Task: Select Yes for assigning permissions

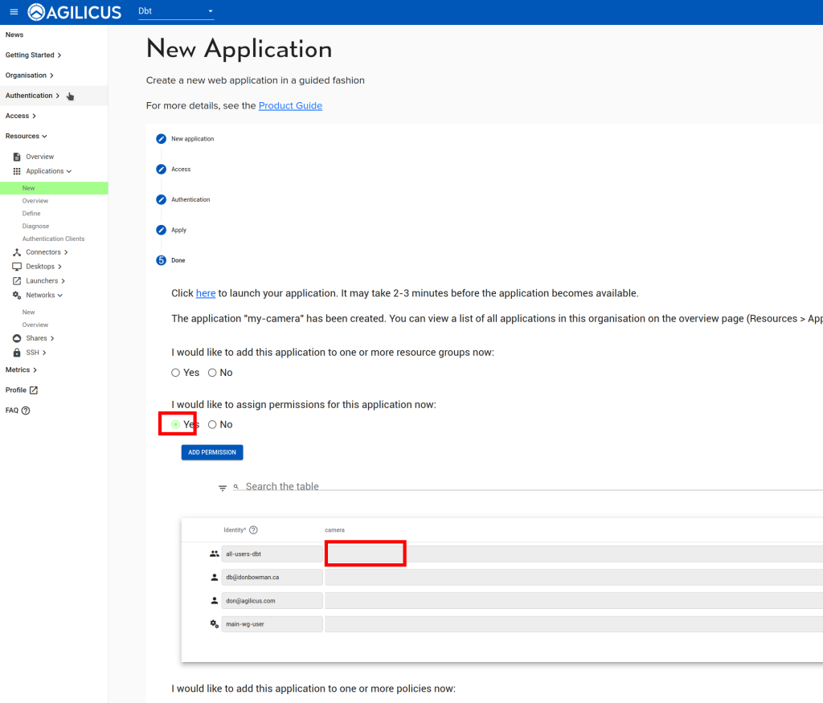Action: click(x=175, y=425)
